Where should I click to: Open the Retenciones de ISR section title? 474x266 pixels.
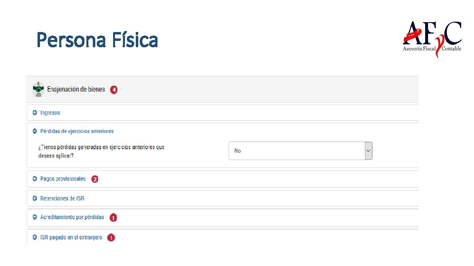[62, 199]
